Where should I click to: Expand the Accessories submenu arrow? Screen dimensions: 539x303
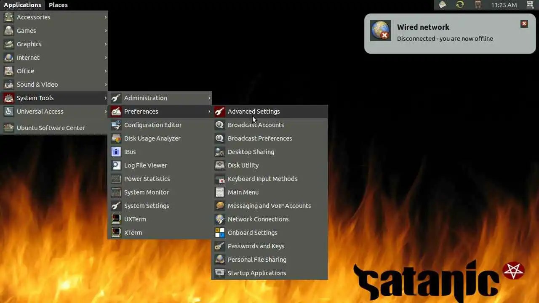click(106, 17)
